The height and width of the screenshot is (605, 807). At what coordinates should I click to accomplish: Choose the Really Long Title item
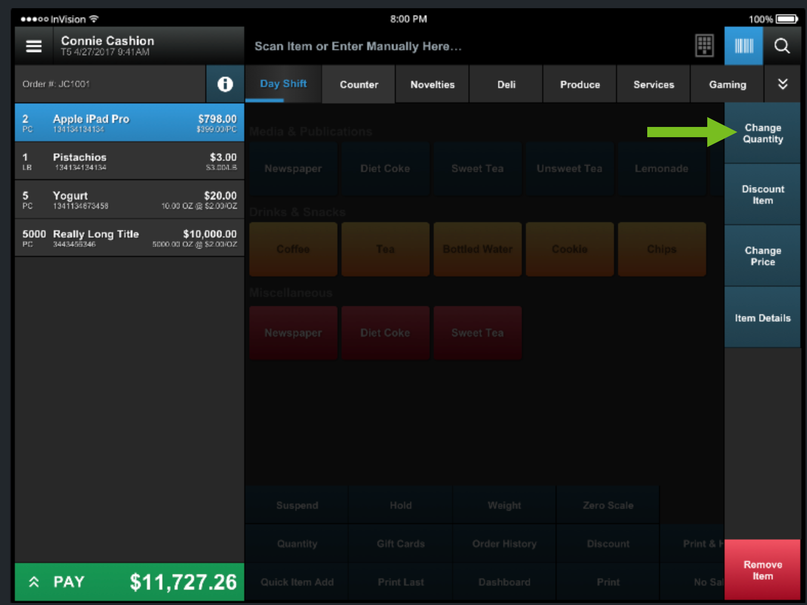coord(129,238)
